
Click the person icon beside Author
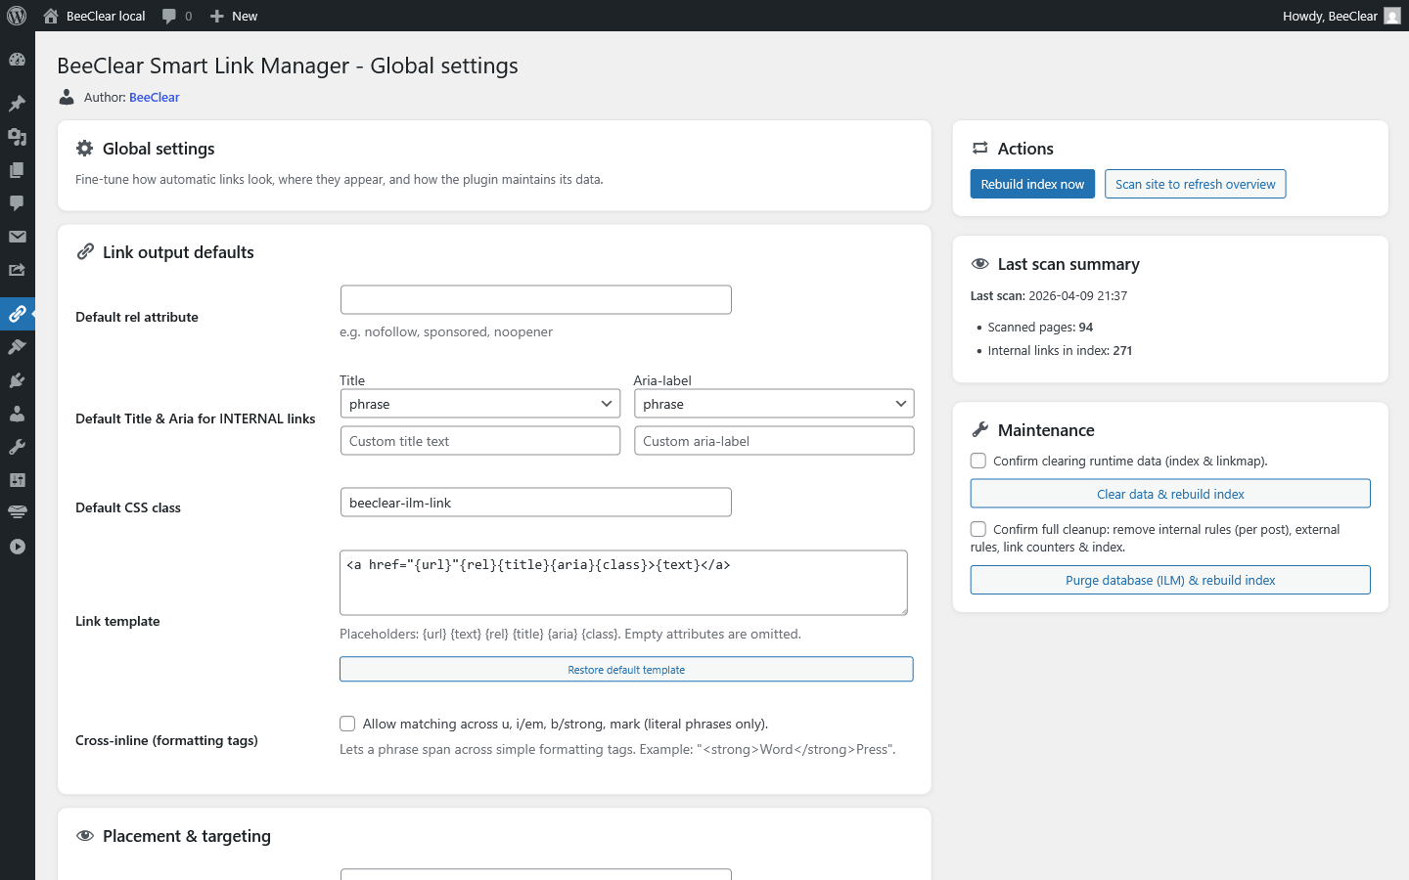(x=67, y=97)
